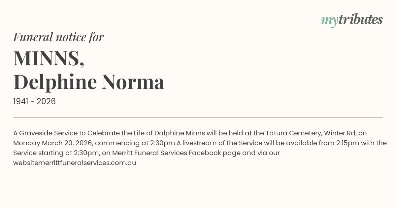Click the name "Delphine Norma"

(x=88, y=82)
